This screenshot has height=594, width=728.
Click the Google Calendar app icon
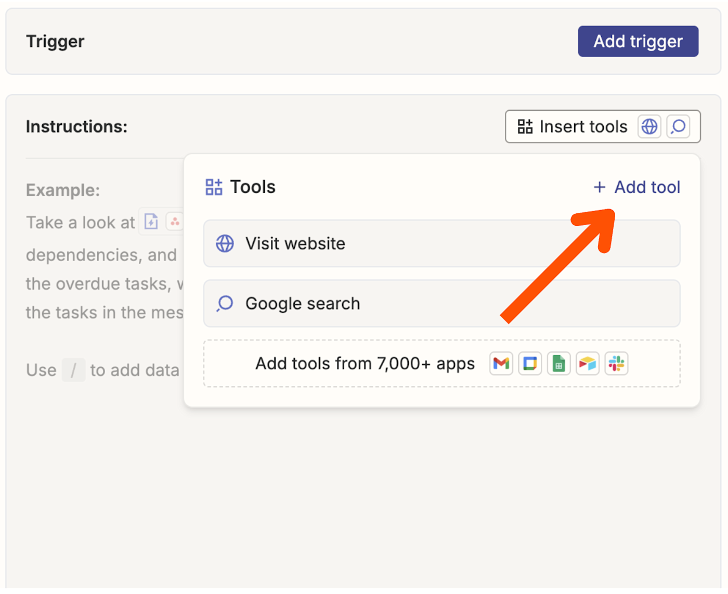530,364
